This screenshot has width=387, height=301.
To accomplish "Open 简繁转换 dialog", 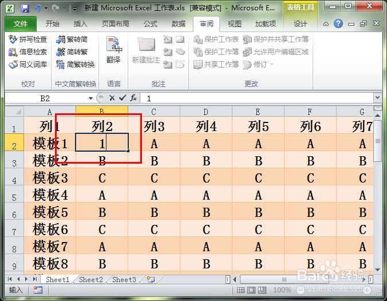I will point(75,65).
